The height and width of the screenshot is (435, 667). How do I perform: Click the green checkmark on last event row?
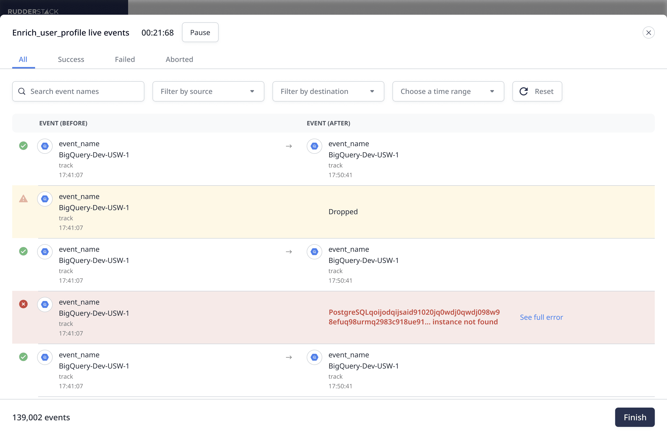point(24,357)
